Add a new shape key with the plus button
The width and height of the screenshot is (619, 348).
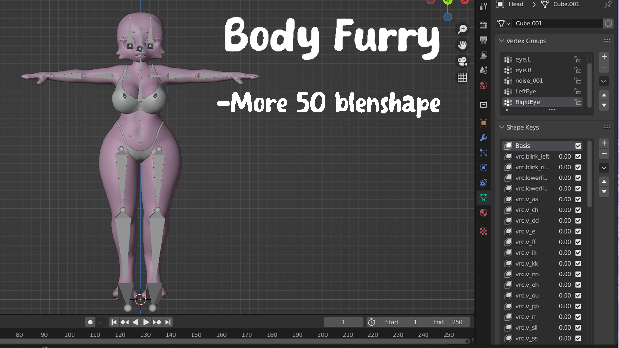point(604,143)
